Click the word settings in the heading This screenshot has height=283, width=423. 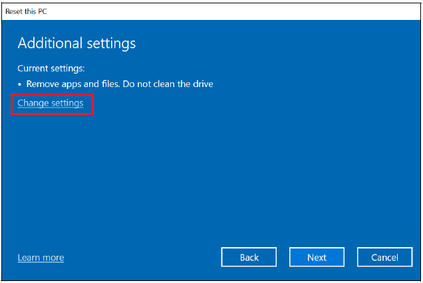[x=110, y=44]
